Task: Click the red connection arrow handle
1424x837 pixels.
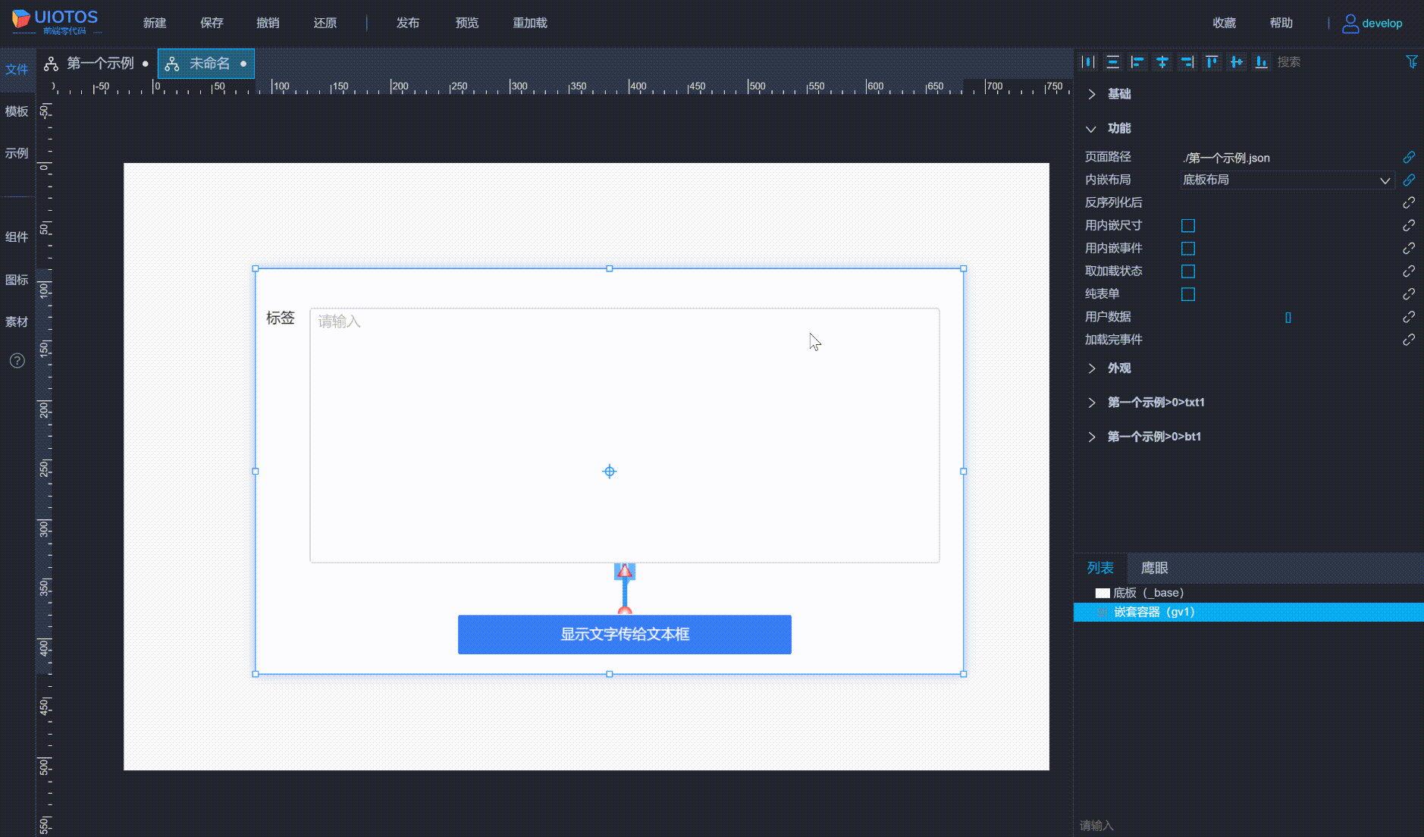Action: point(625,571)
